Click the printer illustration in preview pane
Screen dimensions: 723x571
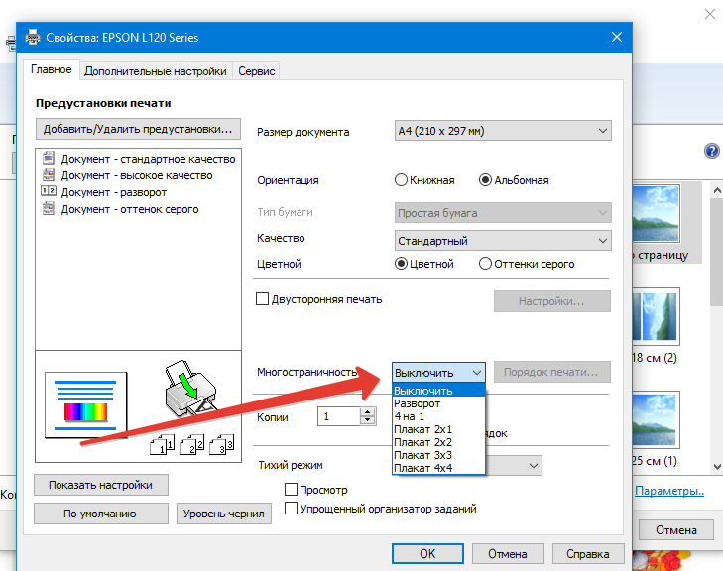(190, 388)
